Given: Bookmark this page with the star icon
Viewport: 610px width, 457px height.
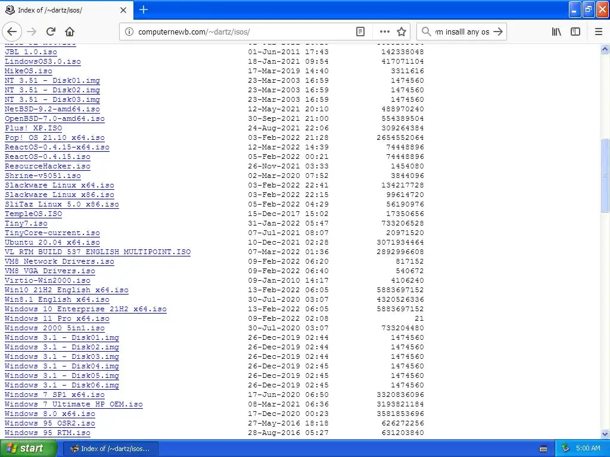Looking at the screenshot, I should (x=402, y=32).
